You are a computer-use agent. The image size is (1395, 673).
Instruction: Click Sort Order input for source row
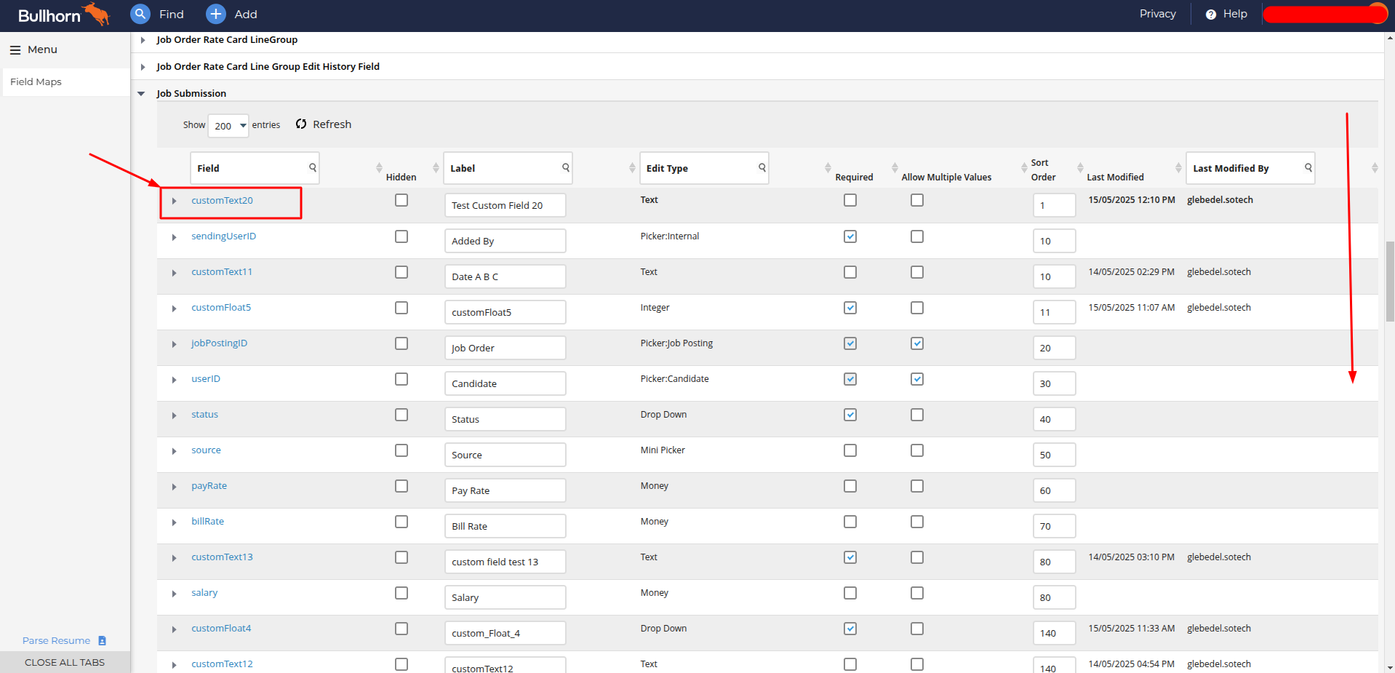[x=1054, y=455]
